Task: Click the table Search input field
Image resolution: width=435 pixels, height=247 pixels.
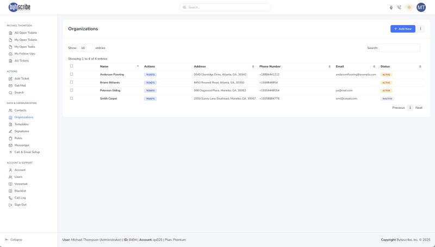Action: tap(399, 48)
